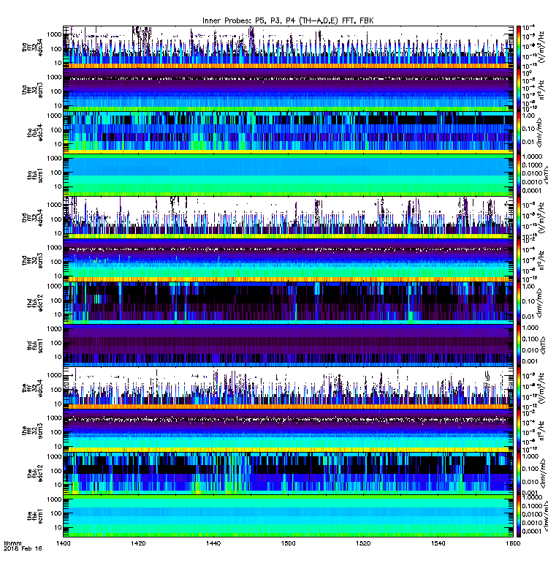Click the tha fff 32 edc34 spectrogram panel
The image size is (548, 585).
click(x=288, y=47)
